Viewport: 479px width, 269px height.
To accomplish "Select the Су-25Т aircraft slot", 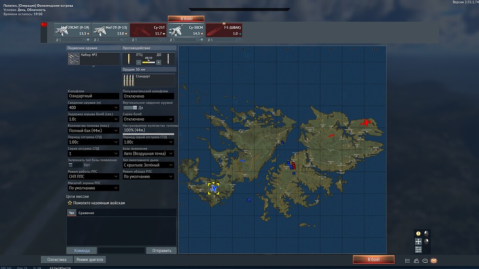I will [148, 30].
